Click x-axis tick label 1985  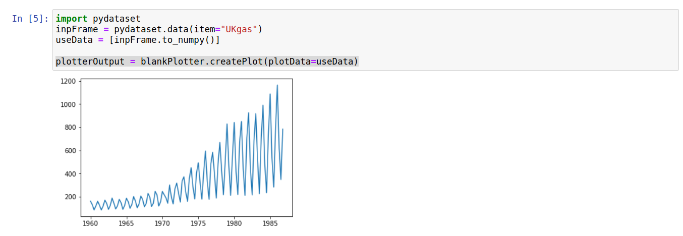[x=270, y=223]
